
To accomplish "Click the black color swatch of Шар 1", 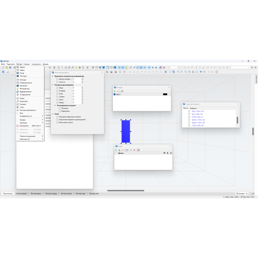I will point(165,94).
